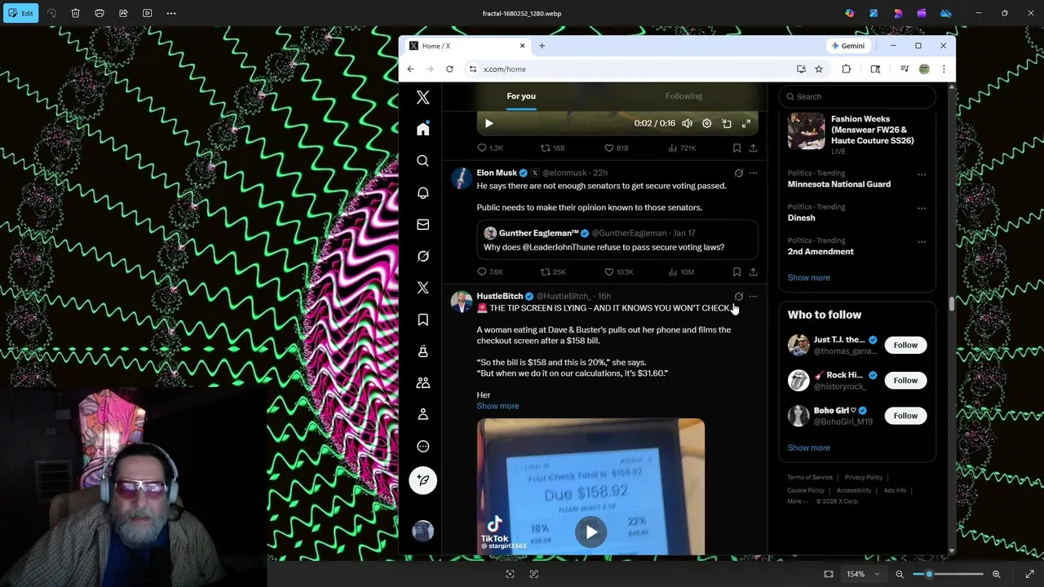The image size is (1044, 587).
Task: Open more options on HustleBitch post
Action: coord(753,296)
